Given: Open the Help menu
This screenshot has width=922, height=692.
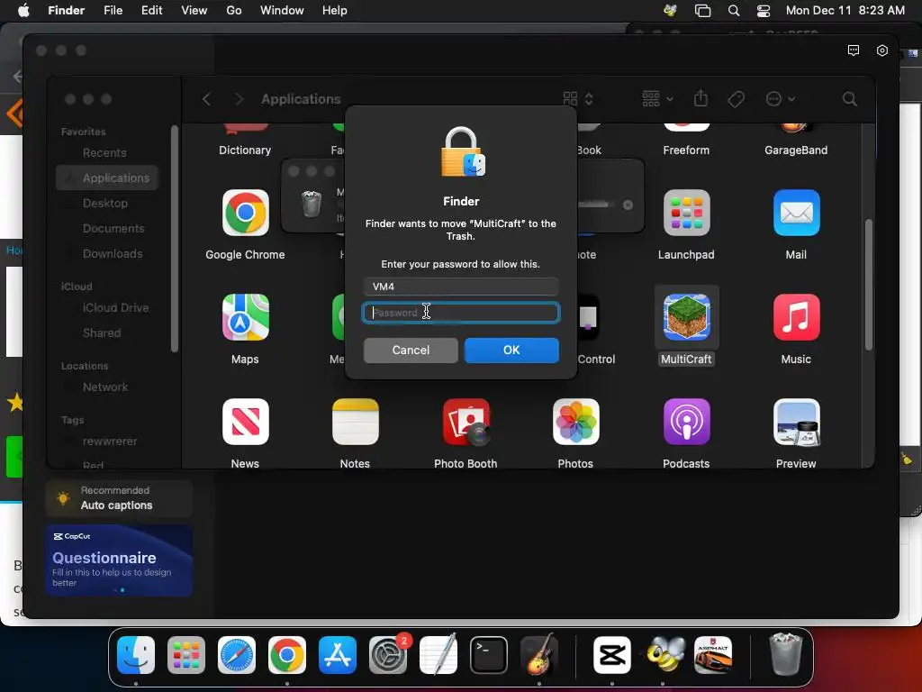Looking at the screenshot, I should coord(335,11).
